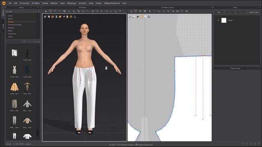
Task: Select the orange skirt garment thumbnail
Action: (14, 87)
